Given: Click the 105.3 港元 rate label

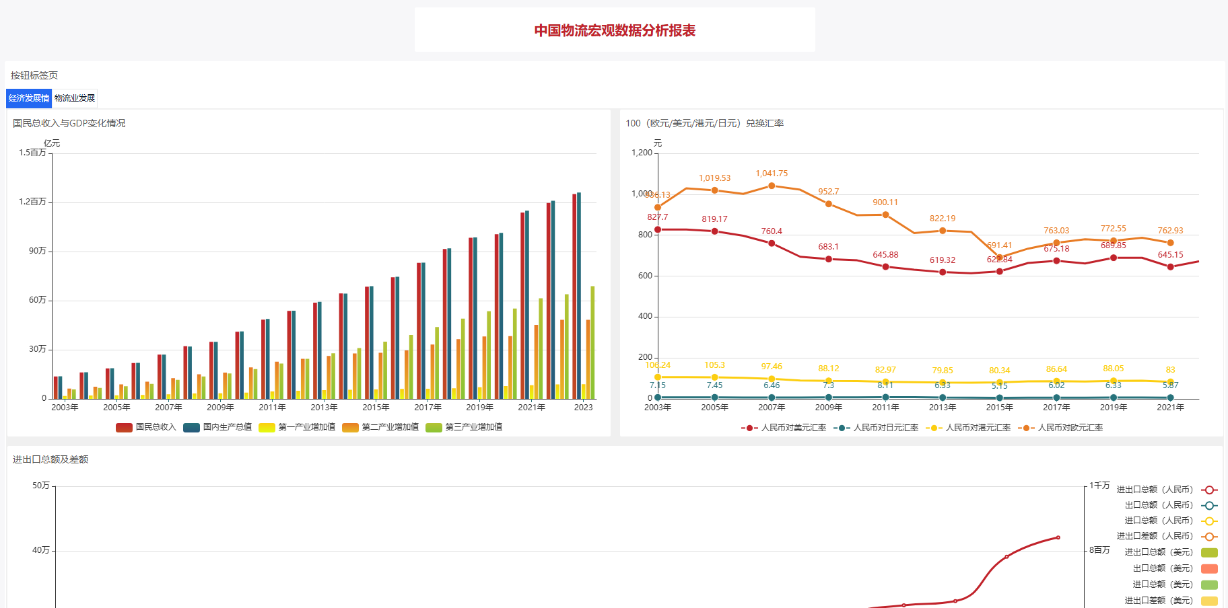Looking at the screenshot, I should 714,365.
